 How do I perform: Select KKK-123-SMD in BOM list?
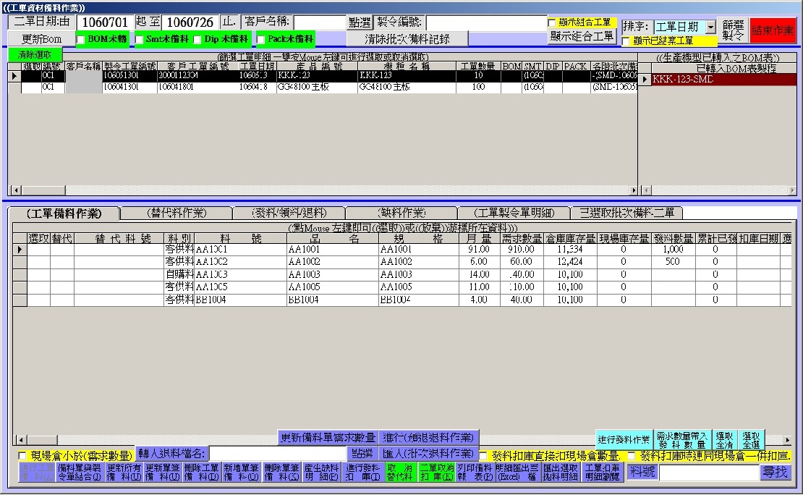pyautogui.click(x=723, y=80)
